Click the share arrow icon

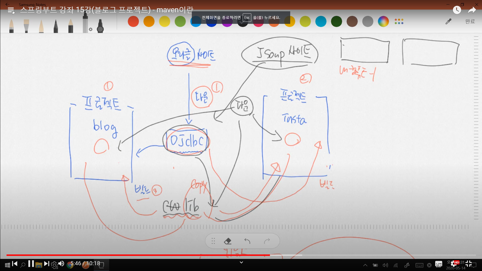click(x=472, y=10)
